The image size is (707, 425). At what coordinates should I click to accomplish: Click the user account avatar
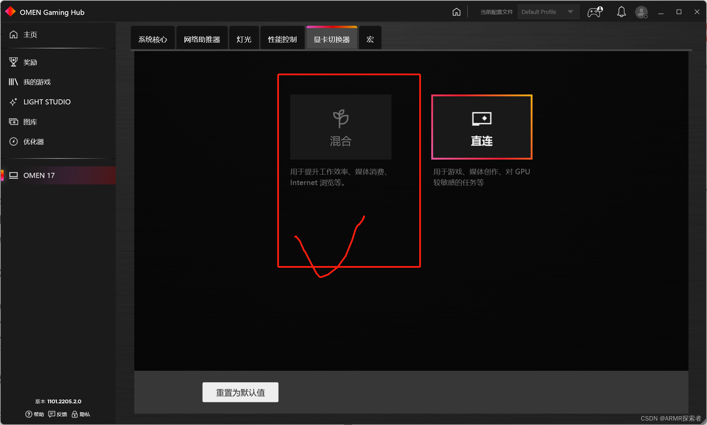[x=641, y=12]
